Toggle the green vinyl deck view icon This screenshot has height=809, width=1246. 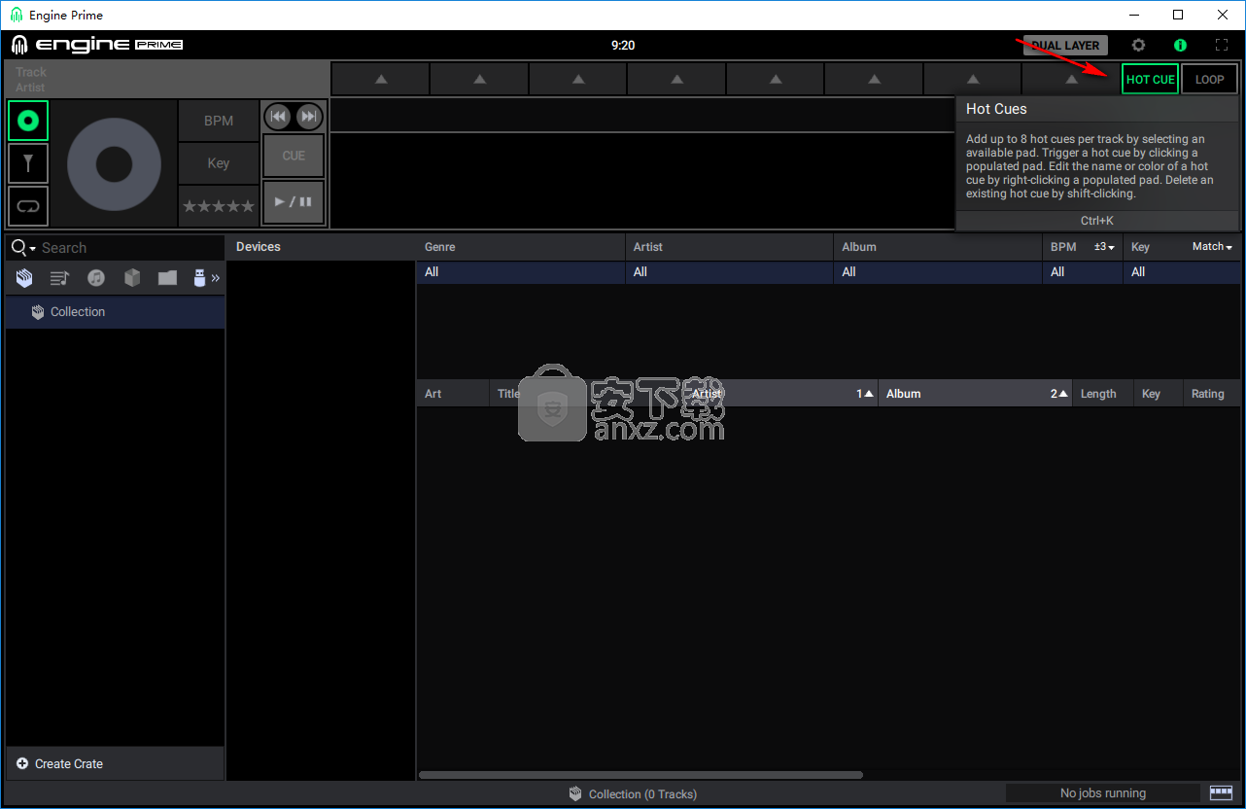(x=28, y=121)
